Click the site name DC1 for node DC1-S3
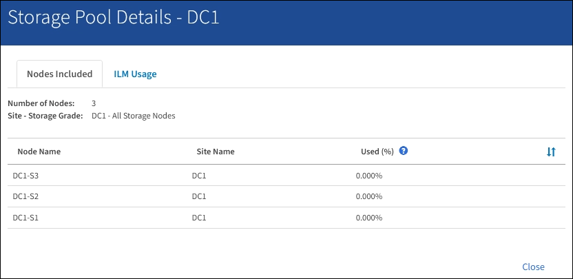 (x=199, y=175)
